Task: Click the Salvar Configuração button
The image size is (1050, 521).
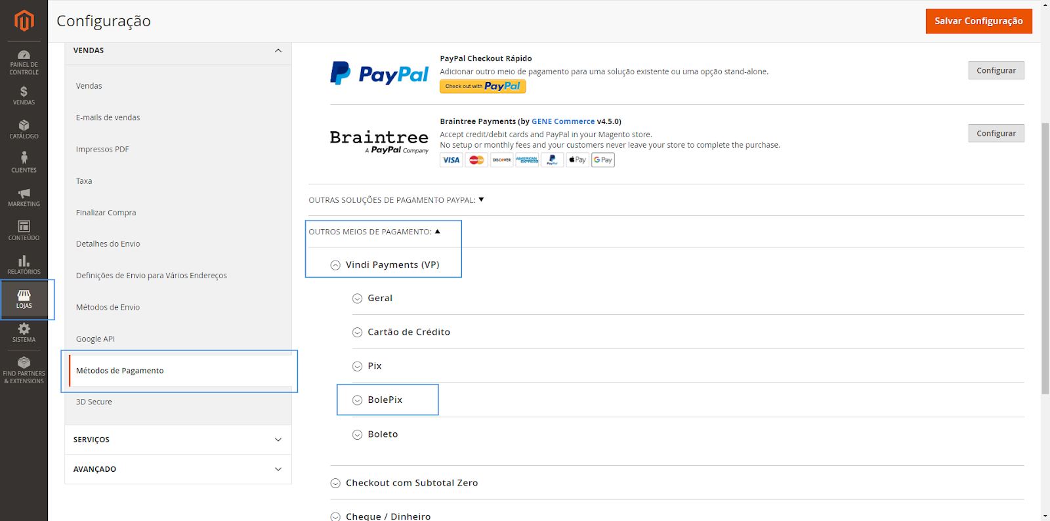Action: pyautogui.click(x=978, y=21)
